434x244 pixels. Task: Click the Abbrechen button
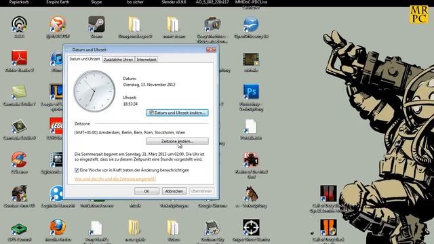coord(174,191)
